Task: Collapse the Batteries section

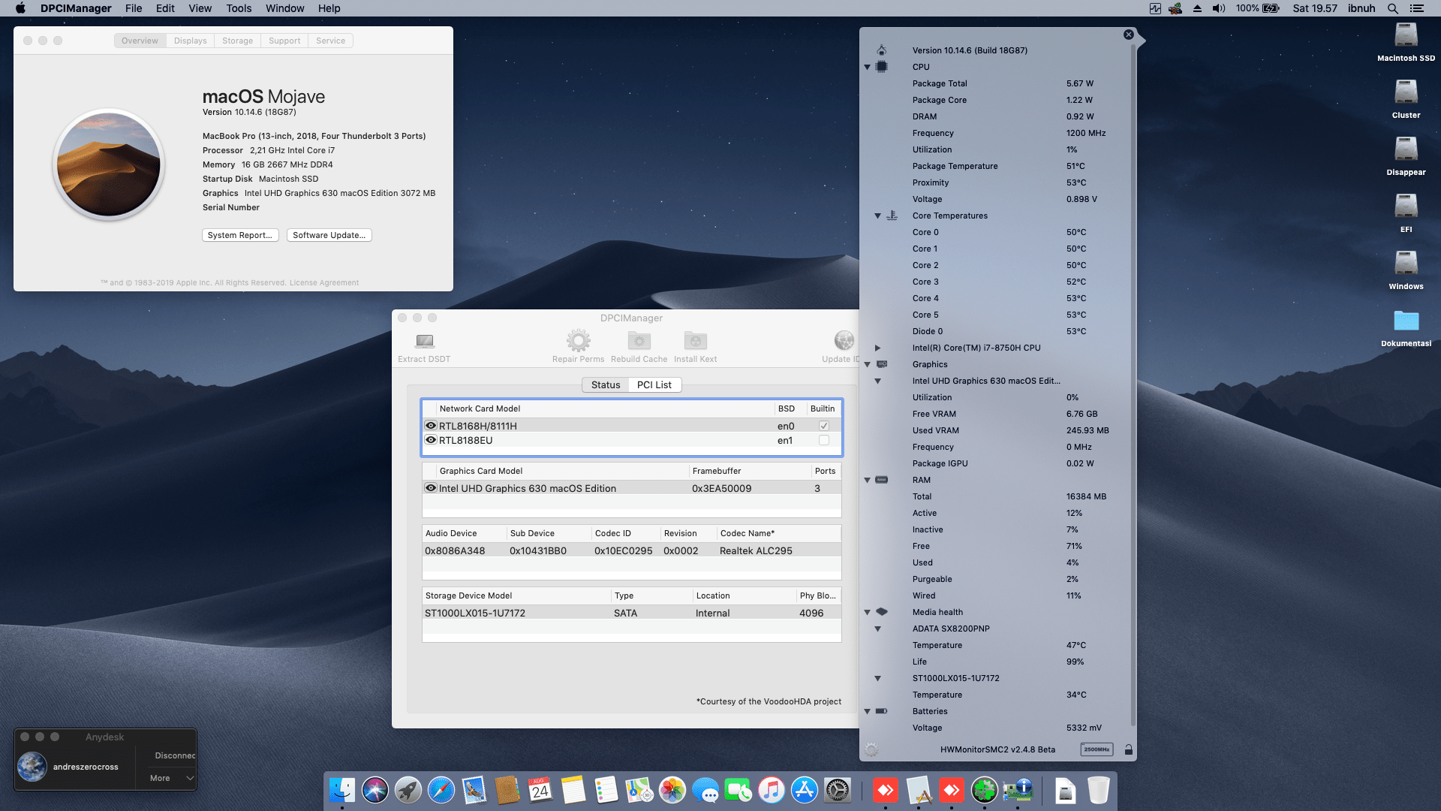Action: pos(867,711)
